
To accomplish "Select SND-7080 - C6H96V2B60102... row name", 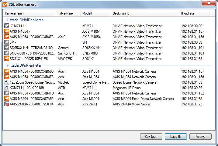I will pos(33,53).
